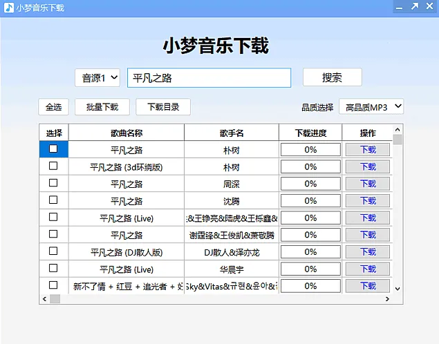Click 下载 for DJ散人&泽亦龙 row
The image size is (439, 344).
(x=368, y=252)
